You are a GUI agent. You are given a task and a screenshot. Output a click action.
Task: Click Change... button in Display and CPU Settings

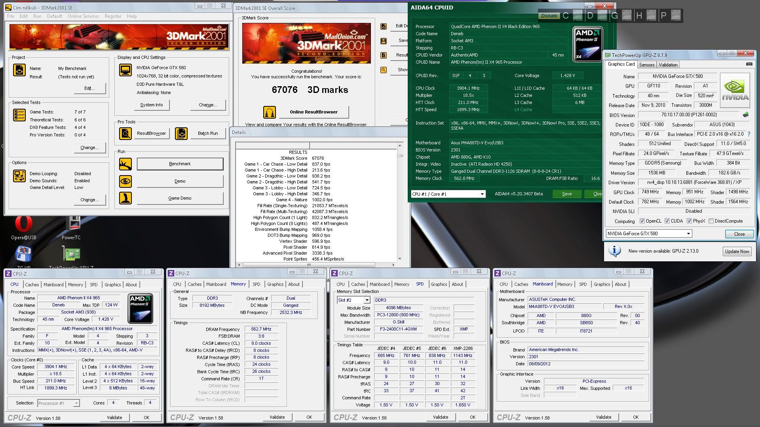coord(208,105)
